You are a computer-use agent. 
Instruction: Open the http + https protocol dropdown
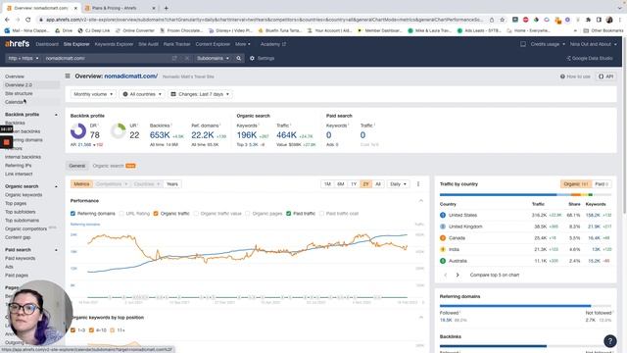click(24, 58)
